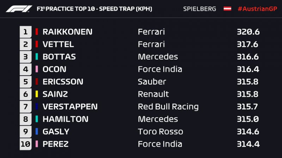
Task: Click Gasly's blue Toro Rosso color bar
Action: click(x=37, y=131)
